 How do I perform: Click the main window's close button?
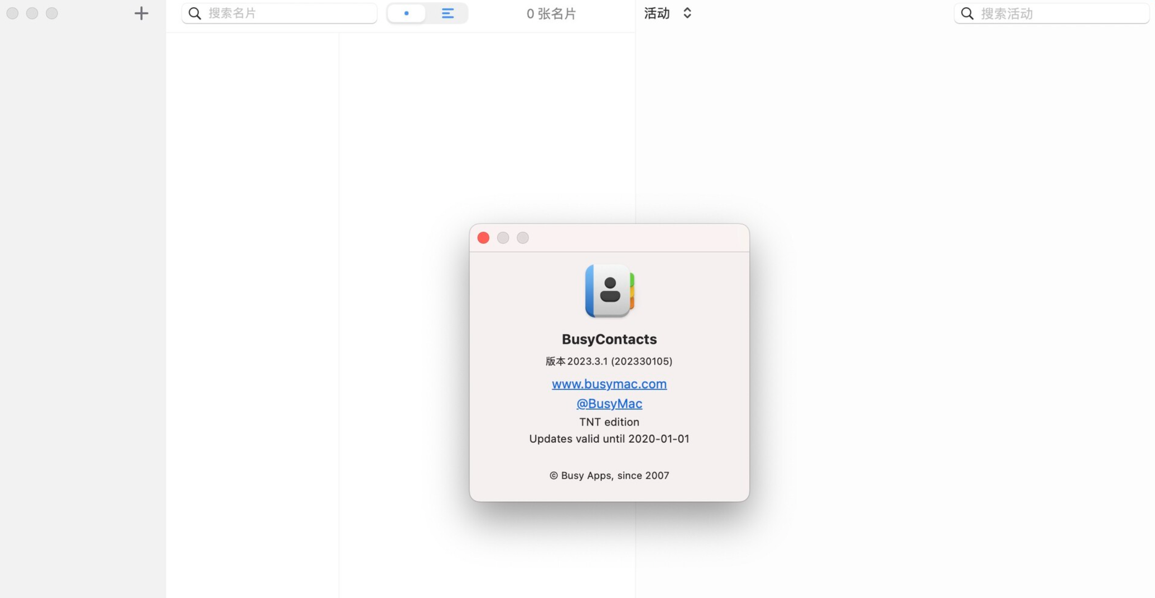click(13, 13)
